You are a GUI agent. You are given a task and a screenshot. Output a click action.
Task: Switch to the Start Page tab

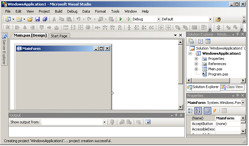click(59, 36)
